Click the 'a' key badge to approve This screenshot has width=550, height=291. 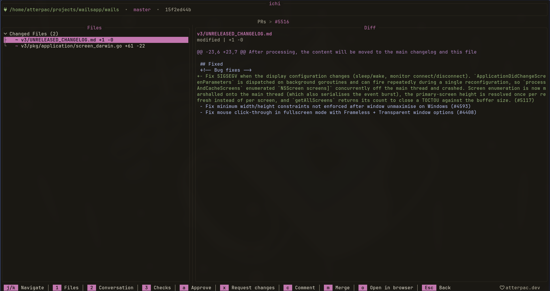pyautogui.click(x=184, y=288)
